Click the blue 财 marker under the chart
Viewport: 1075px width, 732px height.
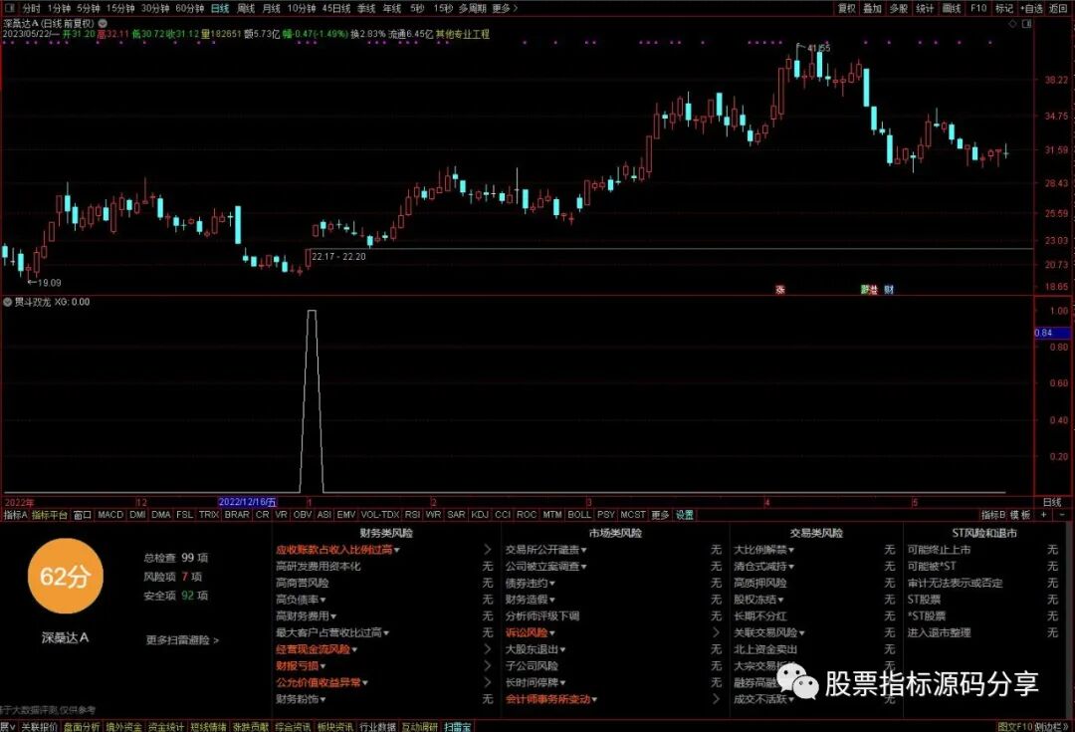tap(889, 290)
